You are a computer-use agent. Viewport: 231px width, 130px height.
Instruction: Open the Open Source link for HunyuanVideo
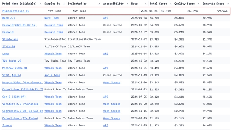(112, 82)
